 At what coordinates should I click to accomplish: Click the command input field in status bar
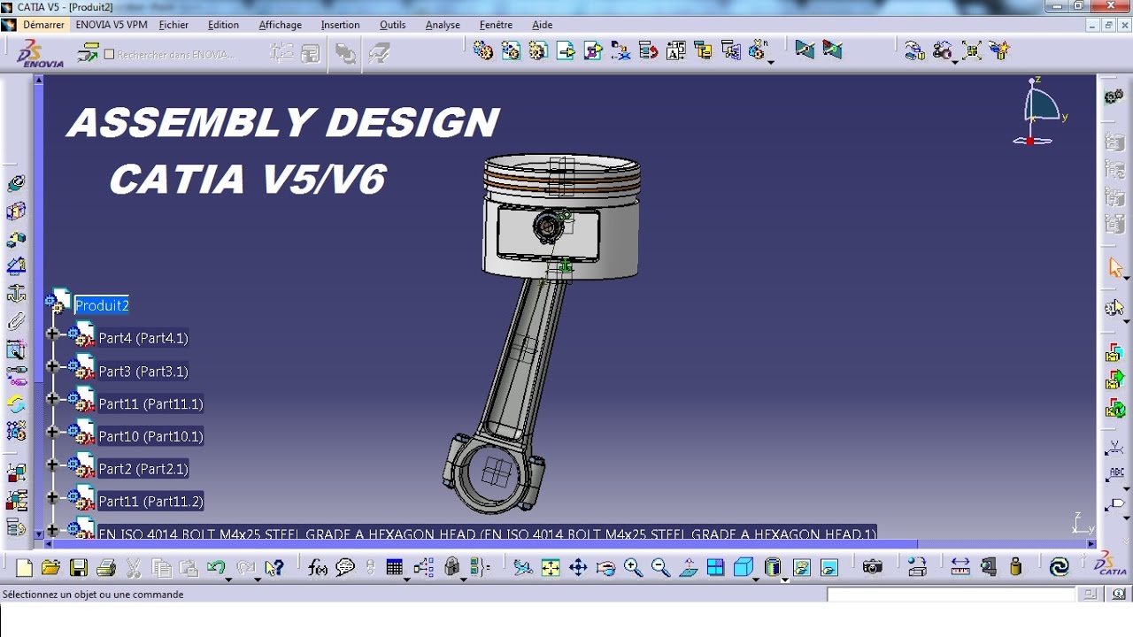pyautogui.click(x=952, y=595)
